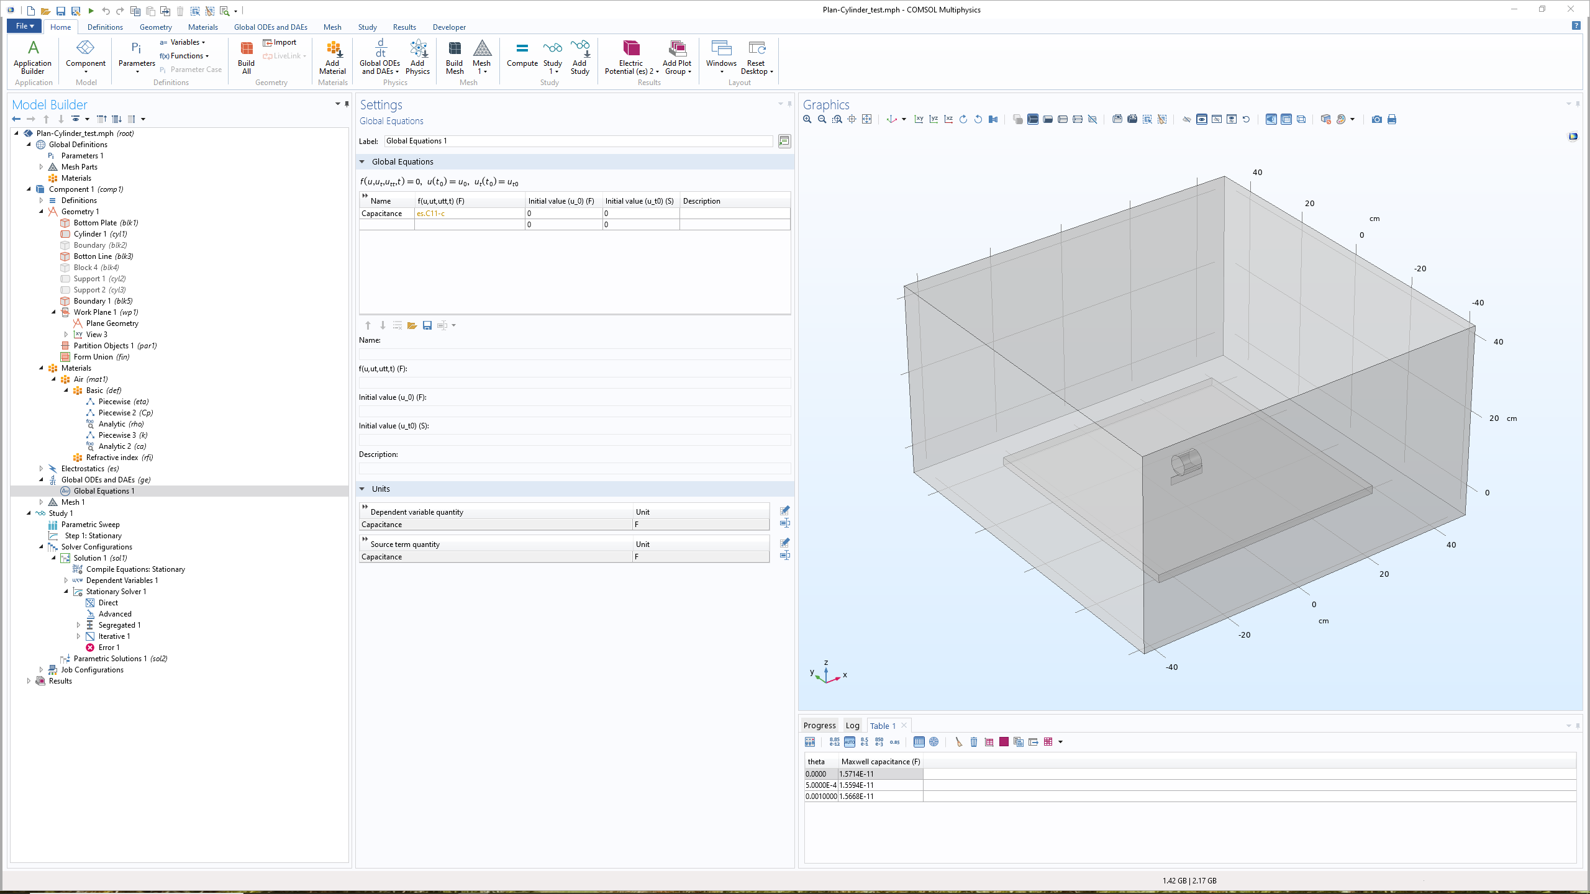Toggle the scene light button in the Graphics toolbar
Image resolution: width=1590 pixels, height=894 pixels.
pos(1271,119)
